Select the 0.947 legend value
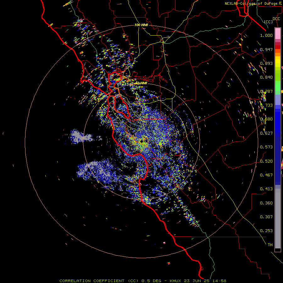Screen dimensions: 283x283 (266, 49)
